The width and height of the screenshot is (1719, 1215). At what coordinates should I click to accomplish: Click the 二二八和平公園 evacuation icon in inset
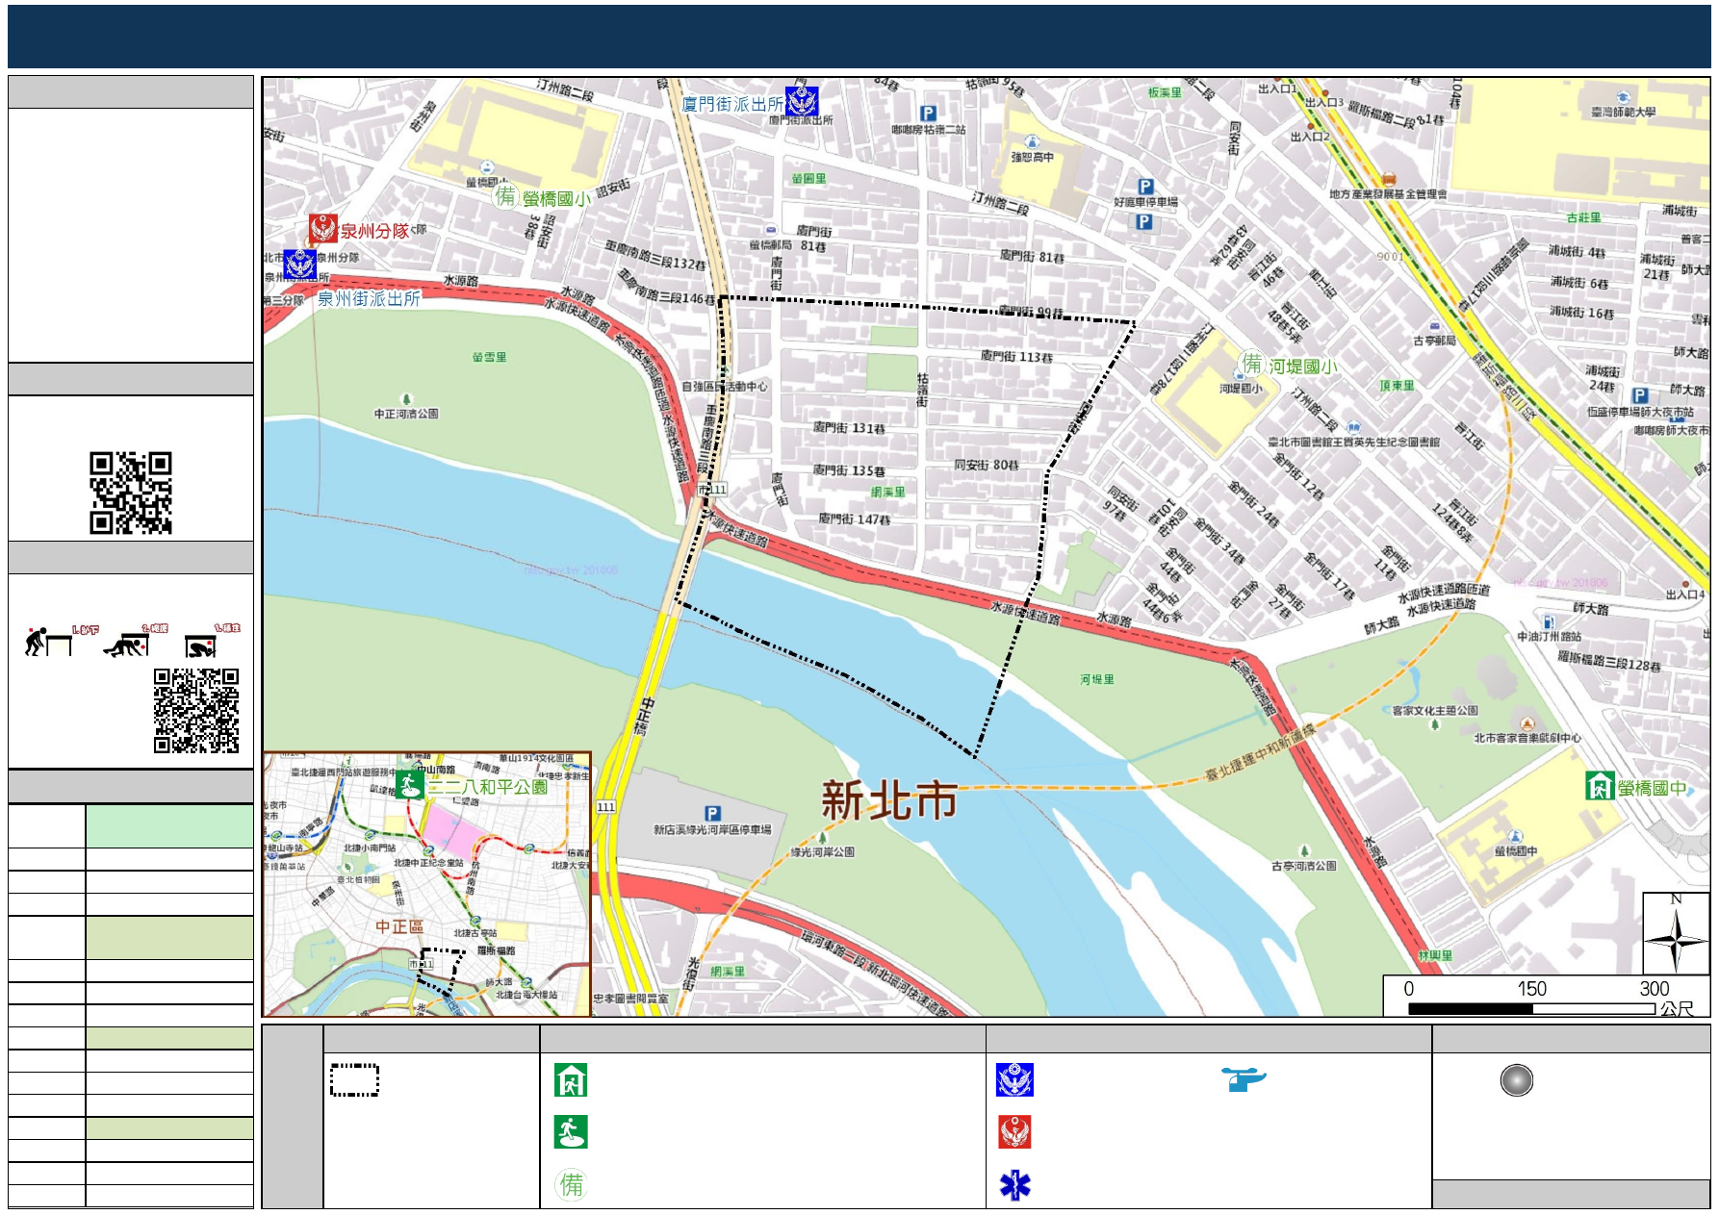[x=410, y=784]
